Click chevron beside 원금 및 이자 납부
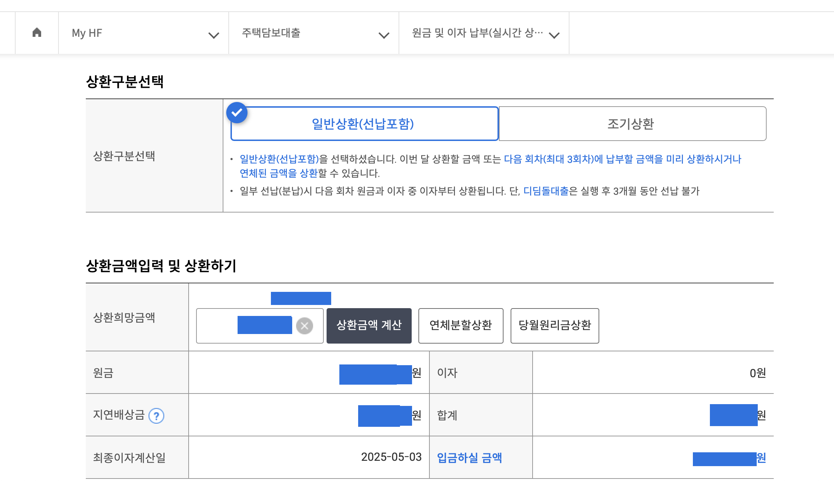This screenshot has width=834, height=481. pos(554,35)
